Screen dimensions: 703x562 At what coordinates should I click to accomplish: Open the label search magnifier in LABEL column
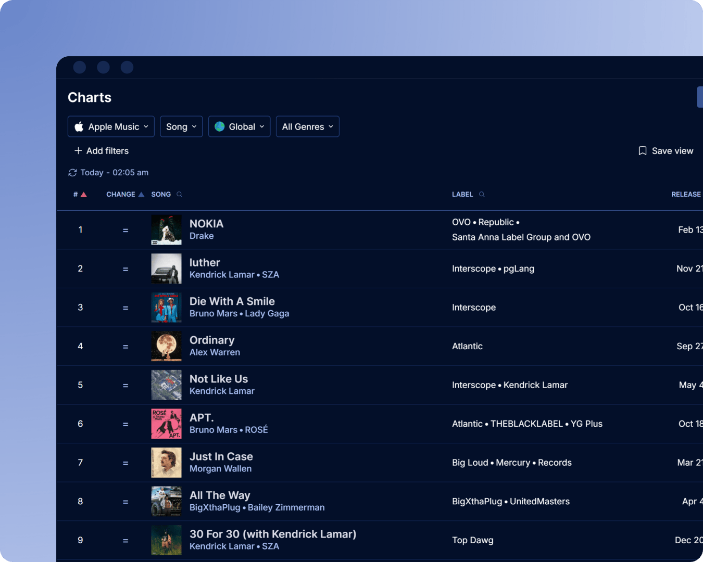481,194
